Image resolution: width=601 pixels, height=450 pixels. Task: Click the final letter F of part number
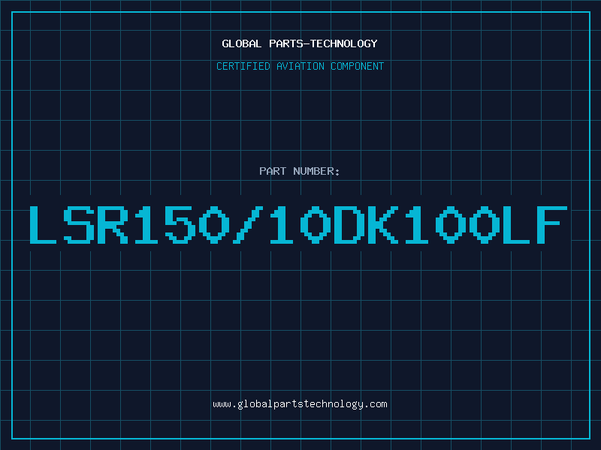point(552,224)
